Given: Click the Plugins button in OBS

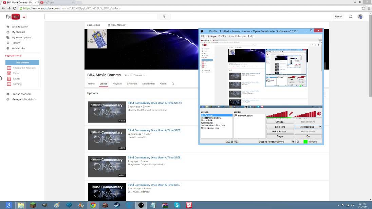Looking at the screenshot, I should click(x=280, y=136).
